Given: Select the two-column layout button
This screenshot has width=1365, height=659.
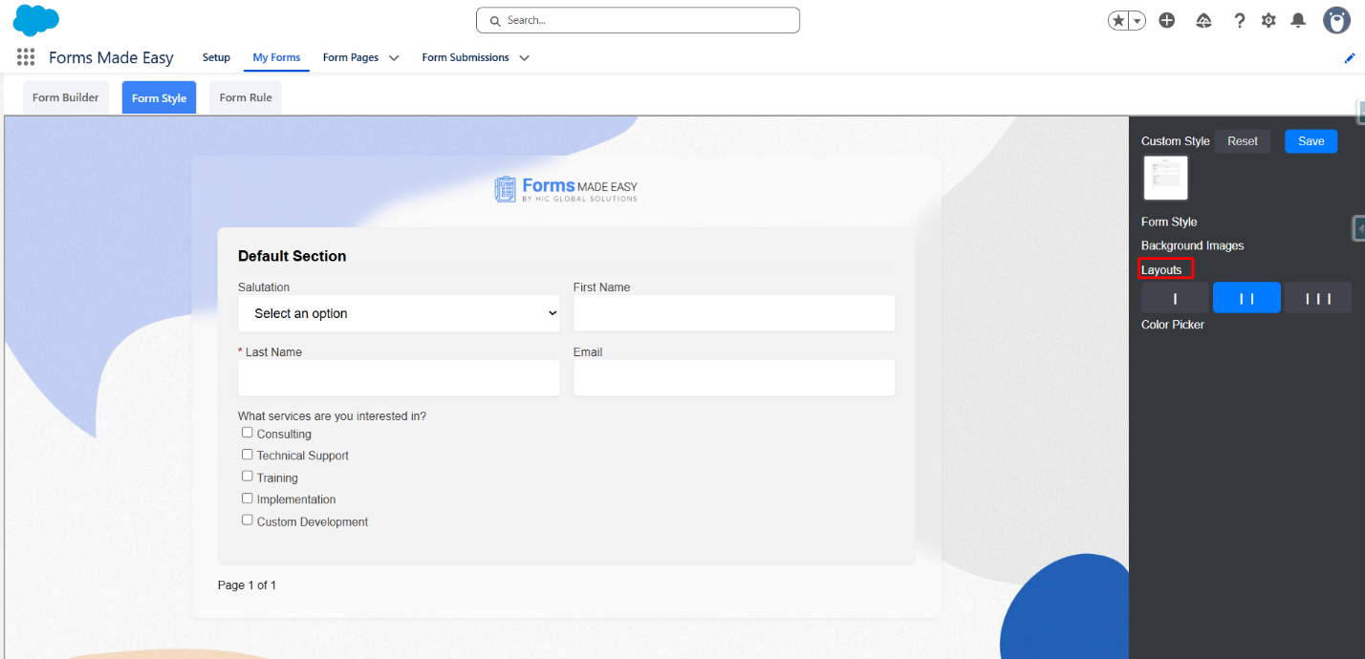Looking at the screenshot, I should tap(1246, 298).
